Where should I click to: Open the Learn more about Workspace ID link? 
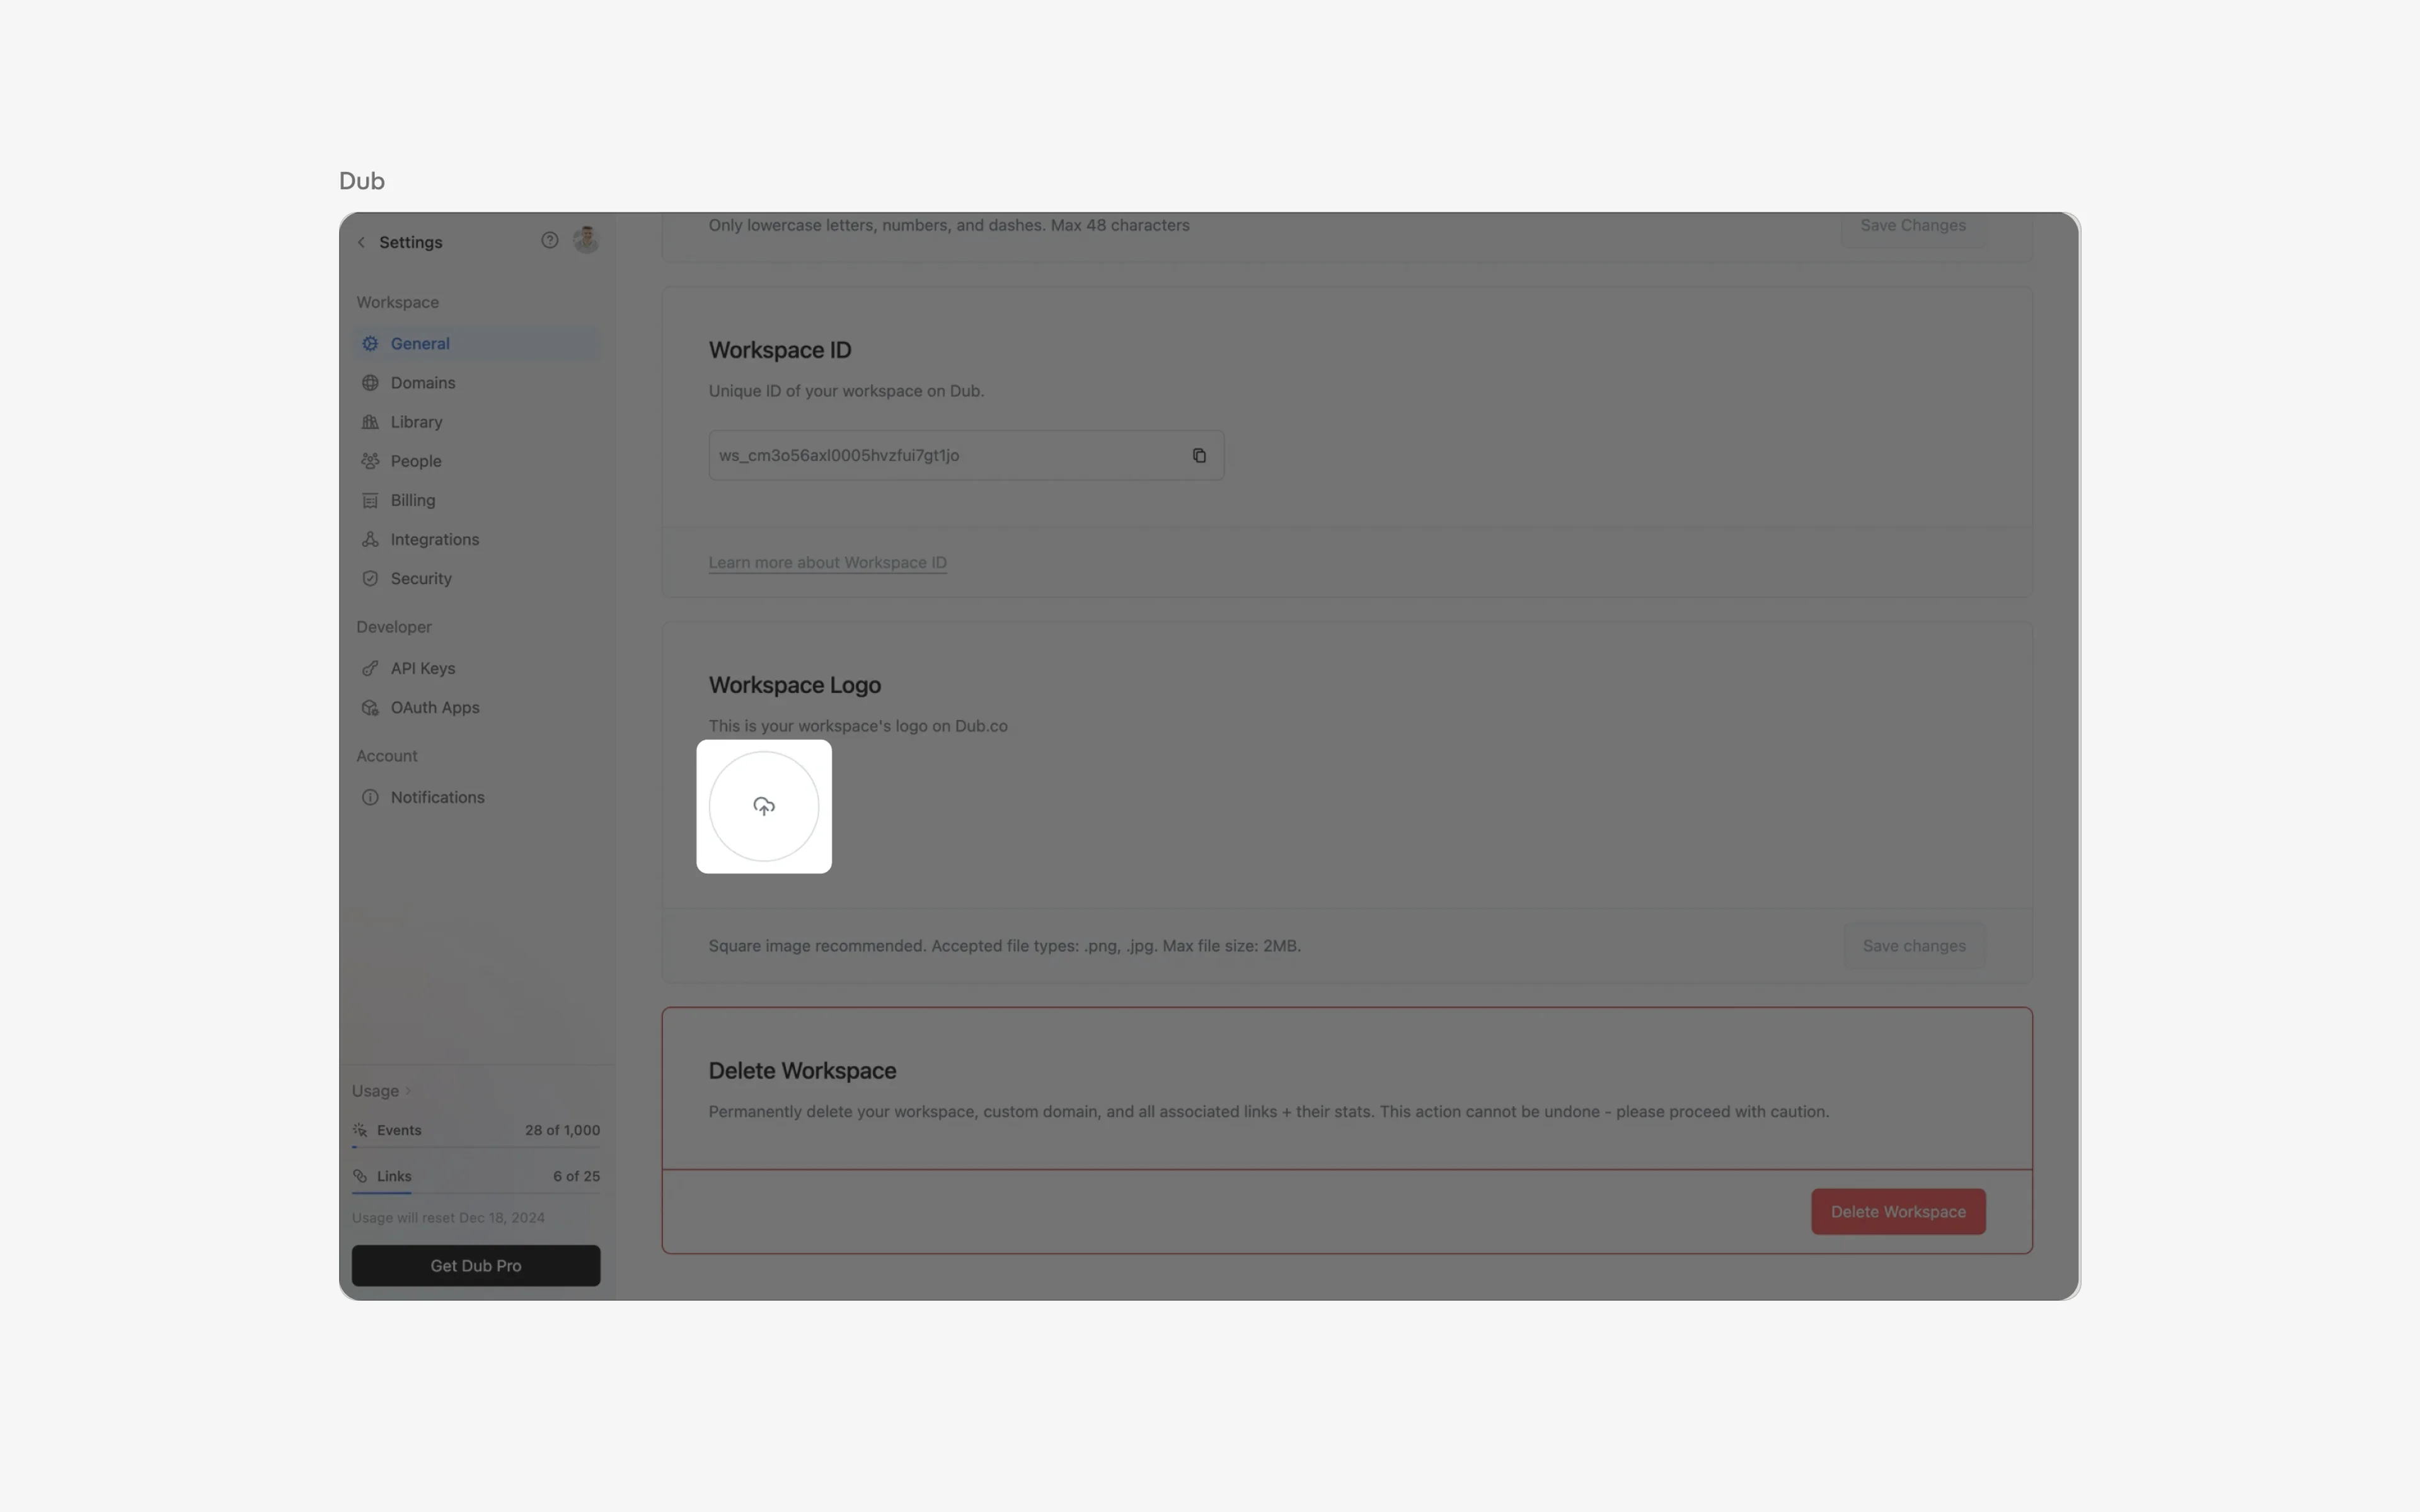click(x=827, y=562)
